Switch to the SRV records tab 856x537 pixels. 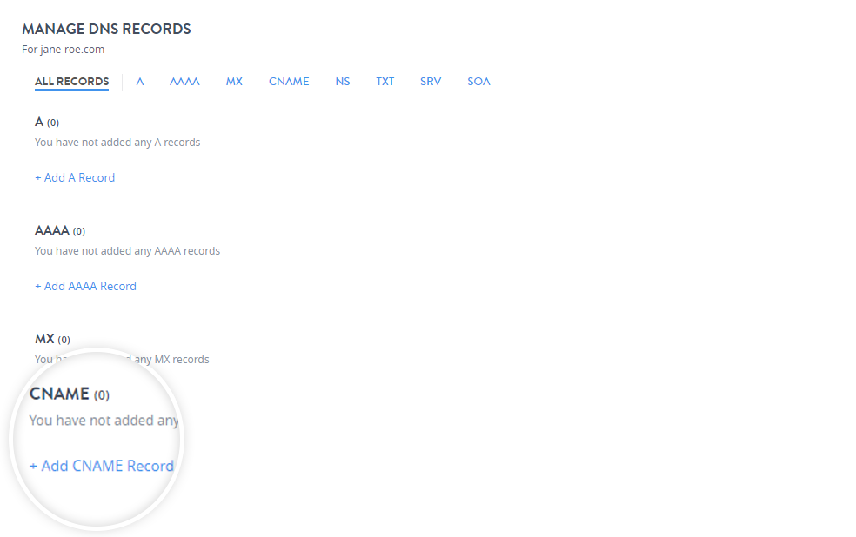(x=430, y=81)
